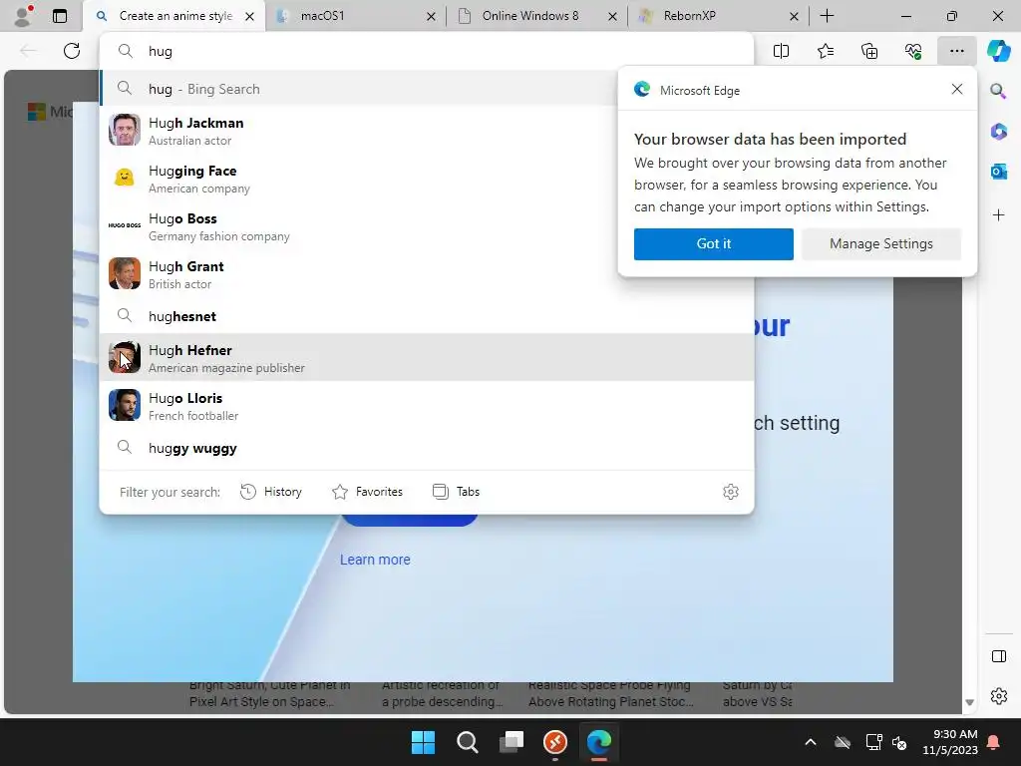The width and height of the screenshot is (1021, 766).
Task: Switch to the Online Windows 8 tab
Action: click(536, 16)
